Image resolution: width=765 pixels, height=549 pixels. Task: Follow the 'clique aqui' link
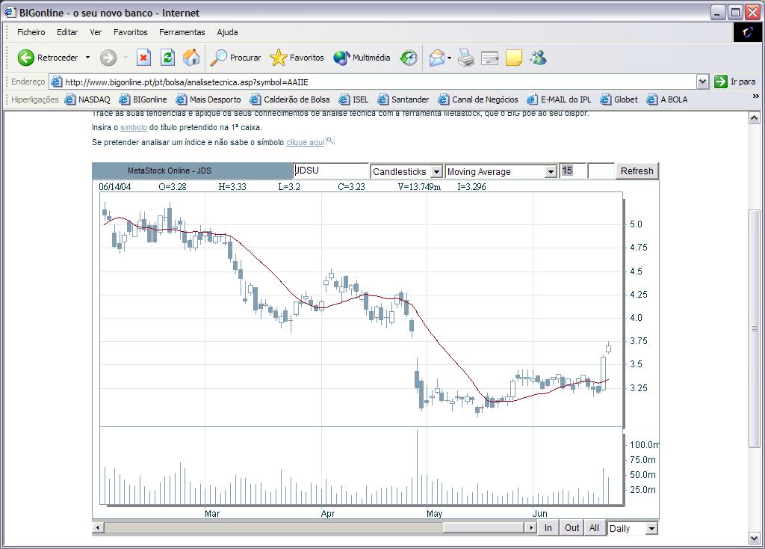click(305, 142)
